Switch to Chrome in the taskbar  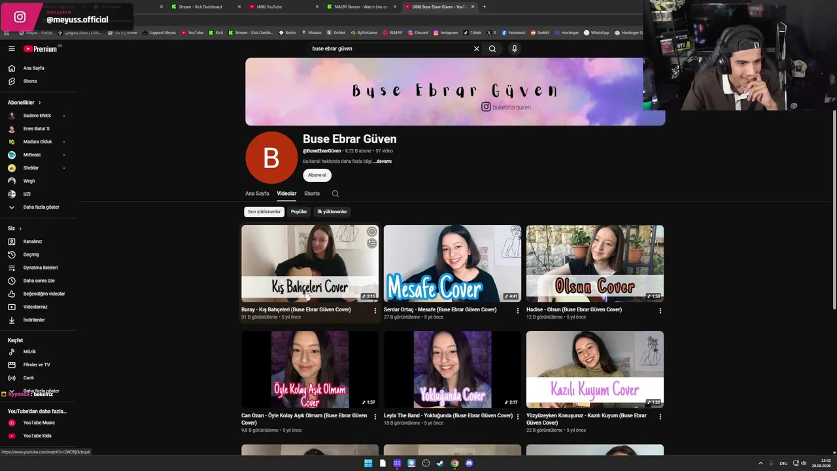coord(454,463)
